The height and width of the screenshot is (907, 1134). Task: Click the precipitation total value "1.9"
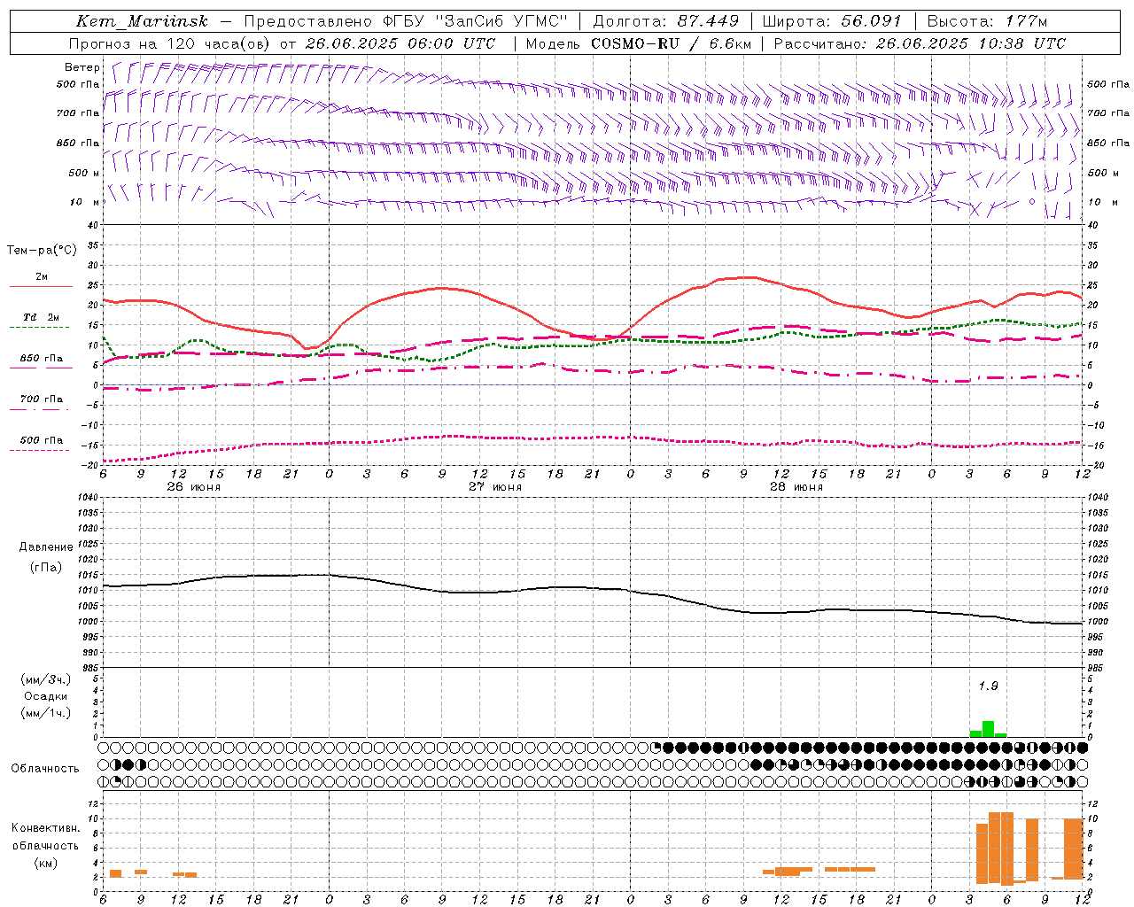[x=988, y=686]
